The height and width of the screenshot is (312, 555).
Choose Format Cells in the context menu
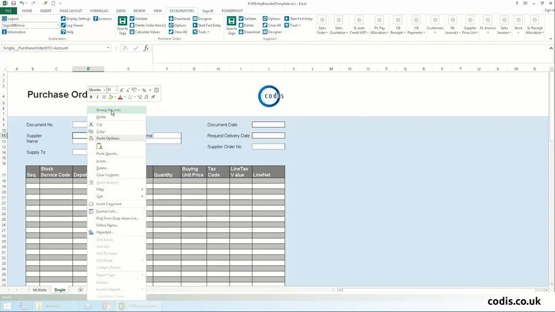(117, 211)
